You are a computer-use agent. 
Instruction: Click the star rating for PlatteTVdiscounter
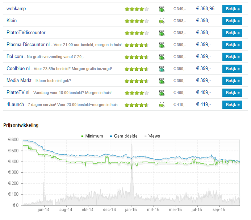click(x=137, y=33)
